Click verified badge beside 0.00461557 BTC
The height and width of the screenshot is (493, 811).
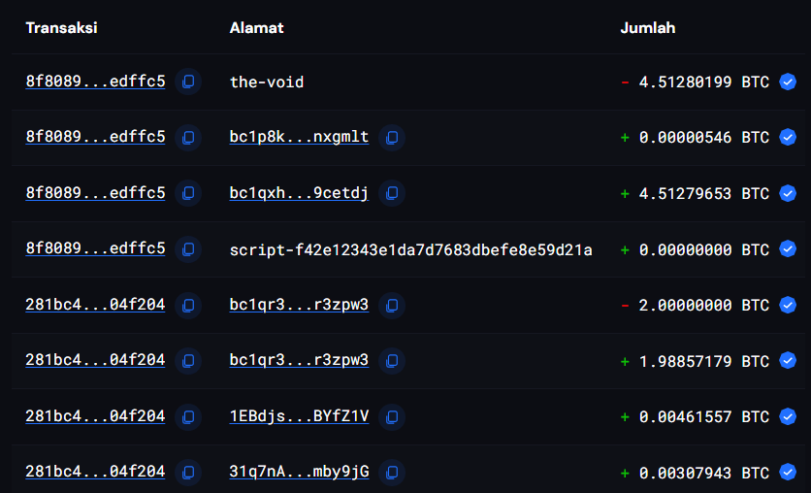788,416
